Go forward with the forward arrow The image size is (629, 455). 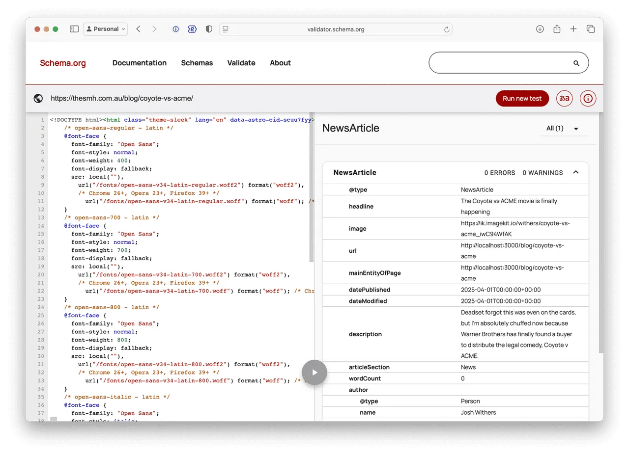point(154,29)
